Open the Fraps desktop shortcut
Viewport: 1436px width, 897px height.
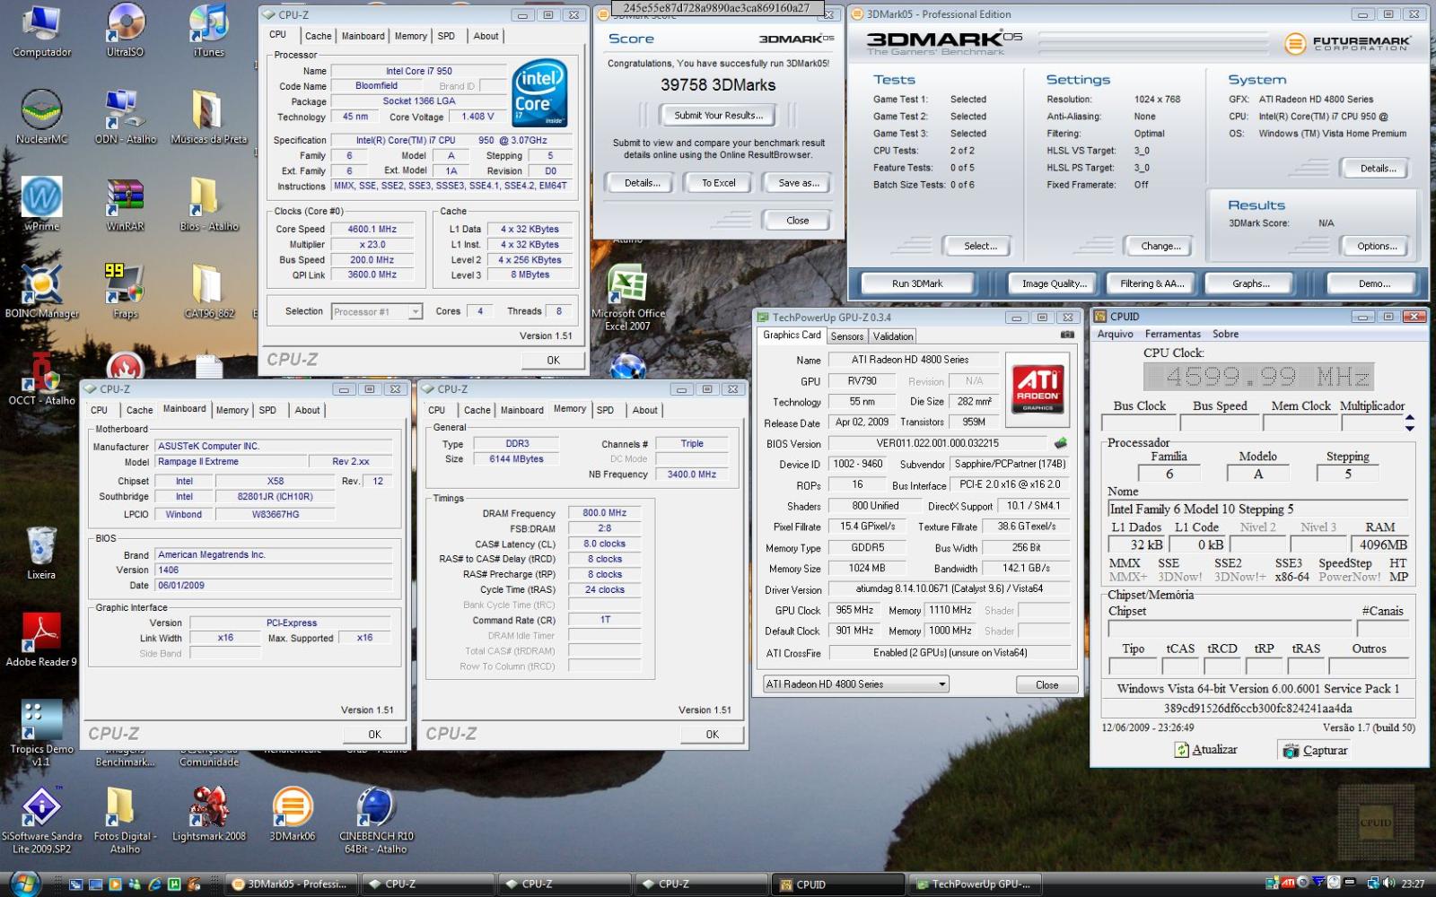tap(125, 291)
